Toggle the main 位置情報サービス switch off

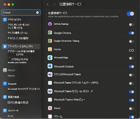point(130,14)
